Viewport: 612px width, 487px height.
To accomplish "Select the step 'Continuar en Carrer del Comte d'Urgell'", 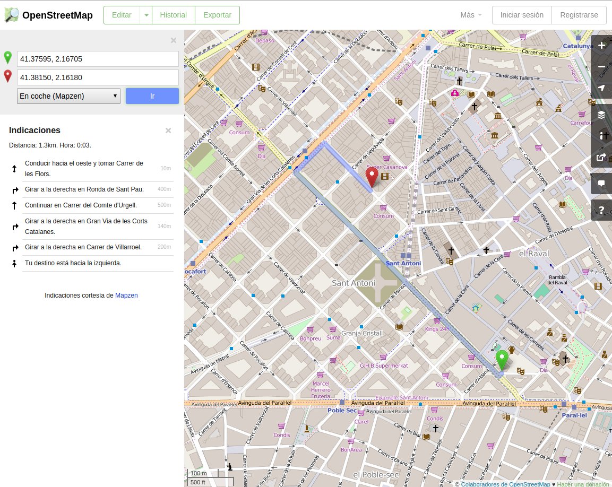I will click(x=91, y=205).
